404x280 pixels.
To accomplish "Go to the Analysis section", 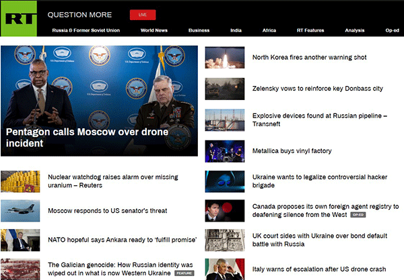I will [x=355, y=30].
